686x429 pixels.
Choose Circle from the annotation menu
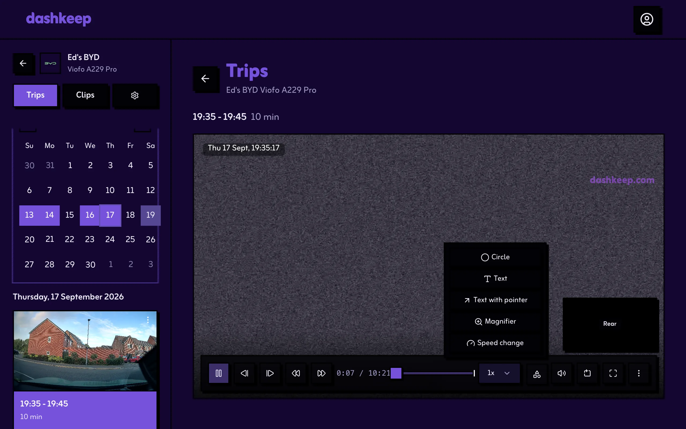click(495, 257)
